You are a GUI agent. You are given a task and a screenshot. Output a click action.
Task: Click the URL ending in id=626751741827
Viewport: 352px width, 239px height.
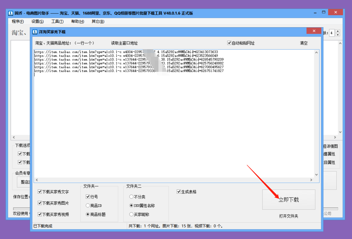click(129, 71)
